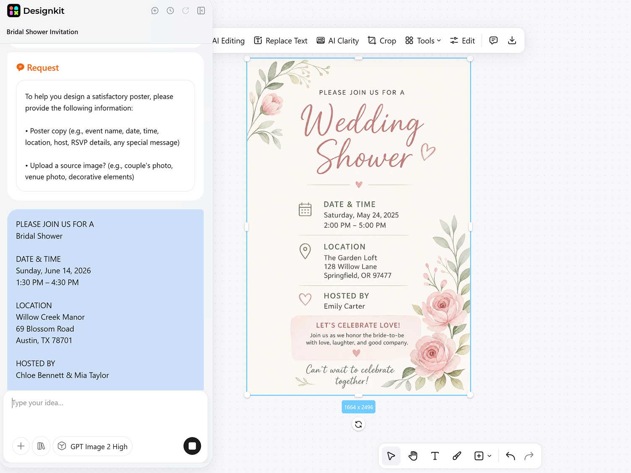Click 'Willow Creek Manor' text in message
The height and width of the screenshot is (473, 631).
[50, 317]
